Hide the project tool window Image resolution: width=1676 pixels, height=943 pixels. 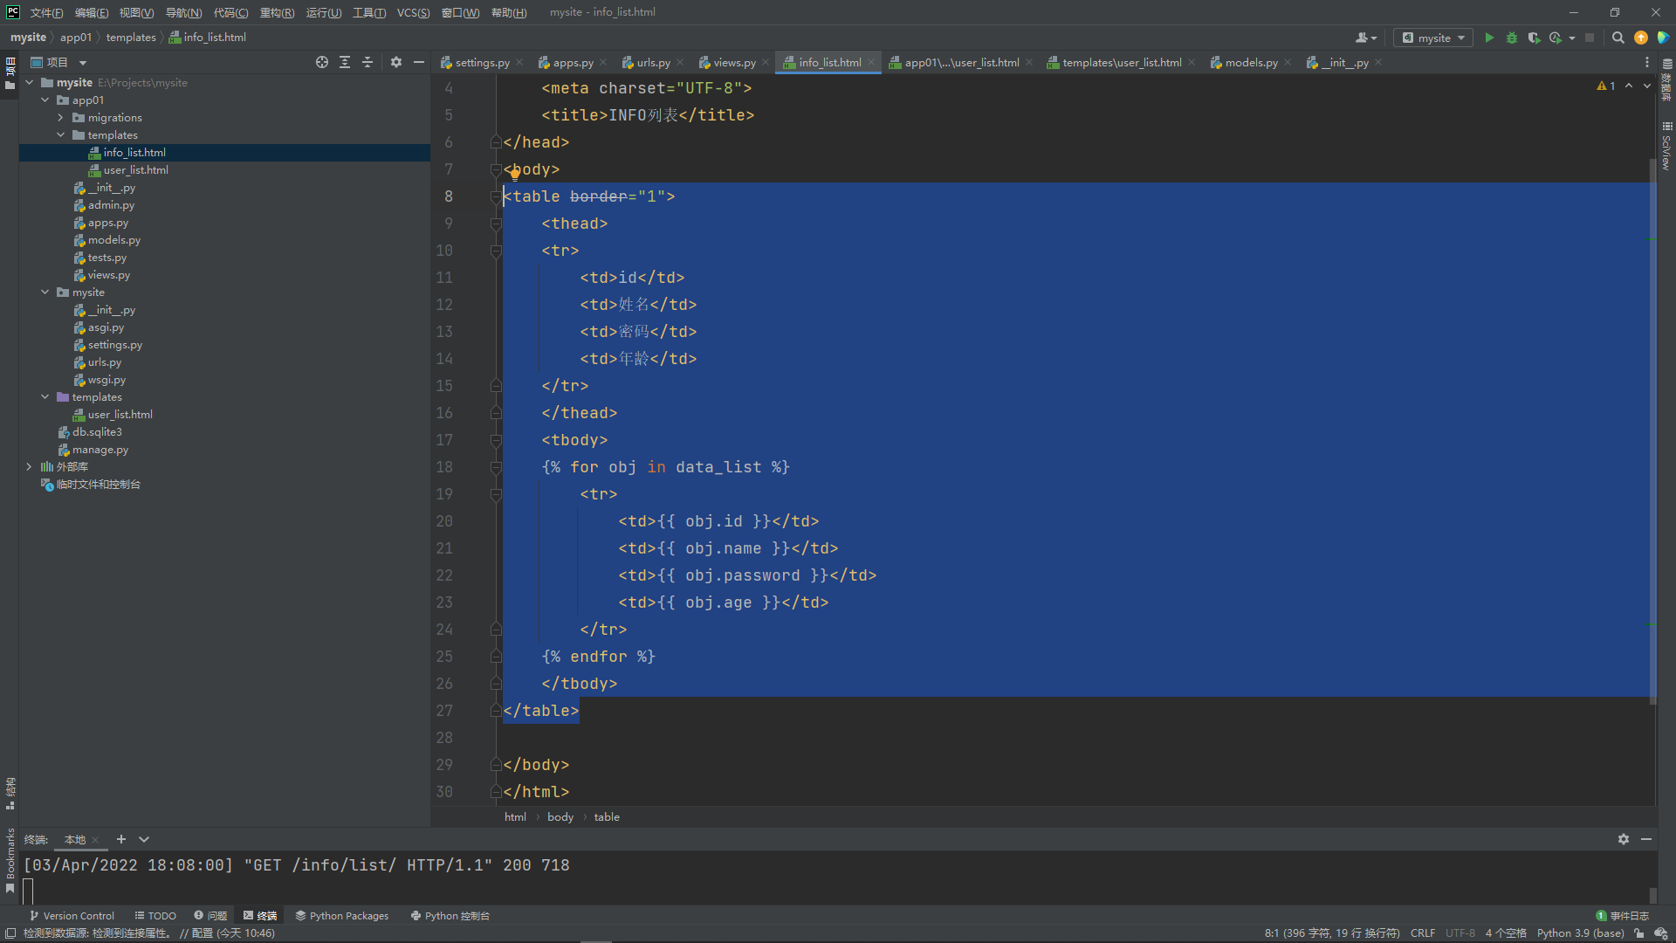pyautogui.click(x=419, y=62)
